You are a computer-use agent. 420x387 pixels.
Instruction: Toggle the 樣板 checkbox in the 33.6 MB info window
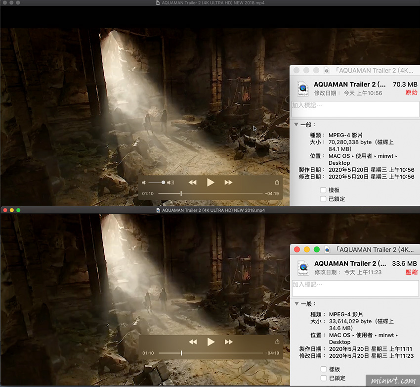[x=324, y=369]
